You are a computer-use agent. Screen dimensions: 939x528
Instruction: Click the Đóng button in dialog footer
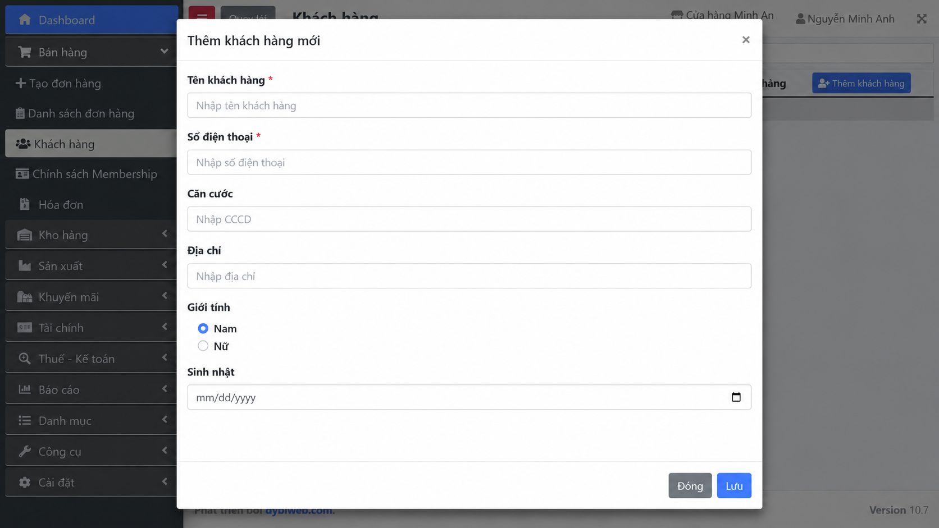(x=690, y=485)
